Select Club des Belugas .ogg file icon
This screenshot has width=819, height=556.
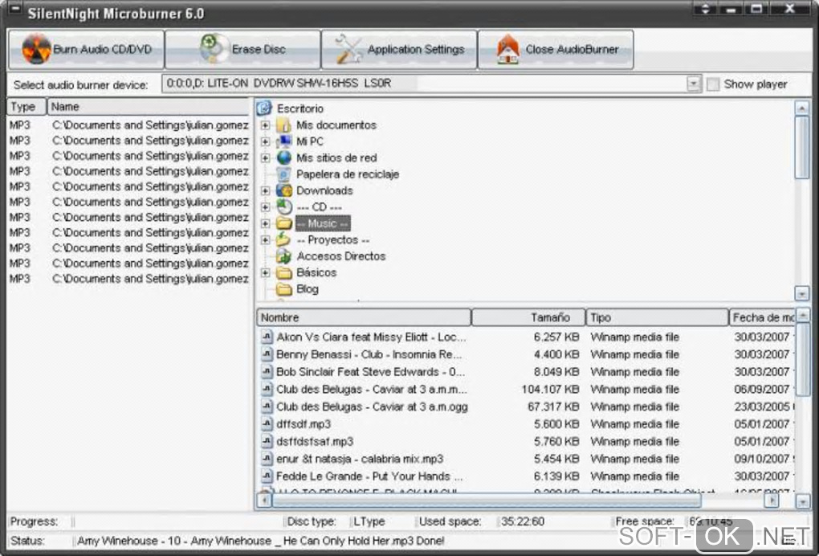pyautogui.click(x=267, y=406)
